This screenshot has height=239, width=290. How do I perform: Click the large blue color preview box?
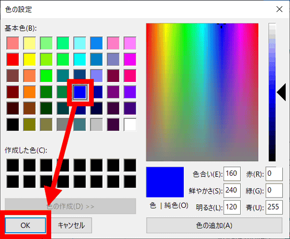tap(165, 182)
